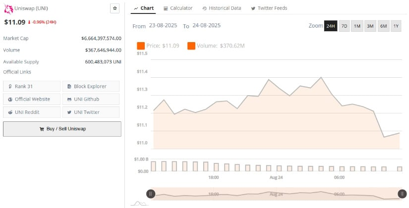Open UNI Twitter link
409x208 pixels.
(91, 112)
